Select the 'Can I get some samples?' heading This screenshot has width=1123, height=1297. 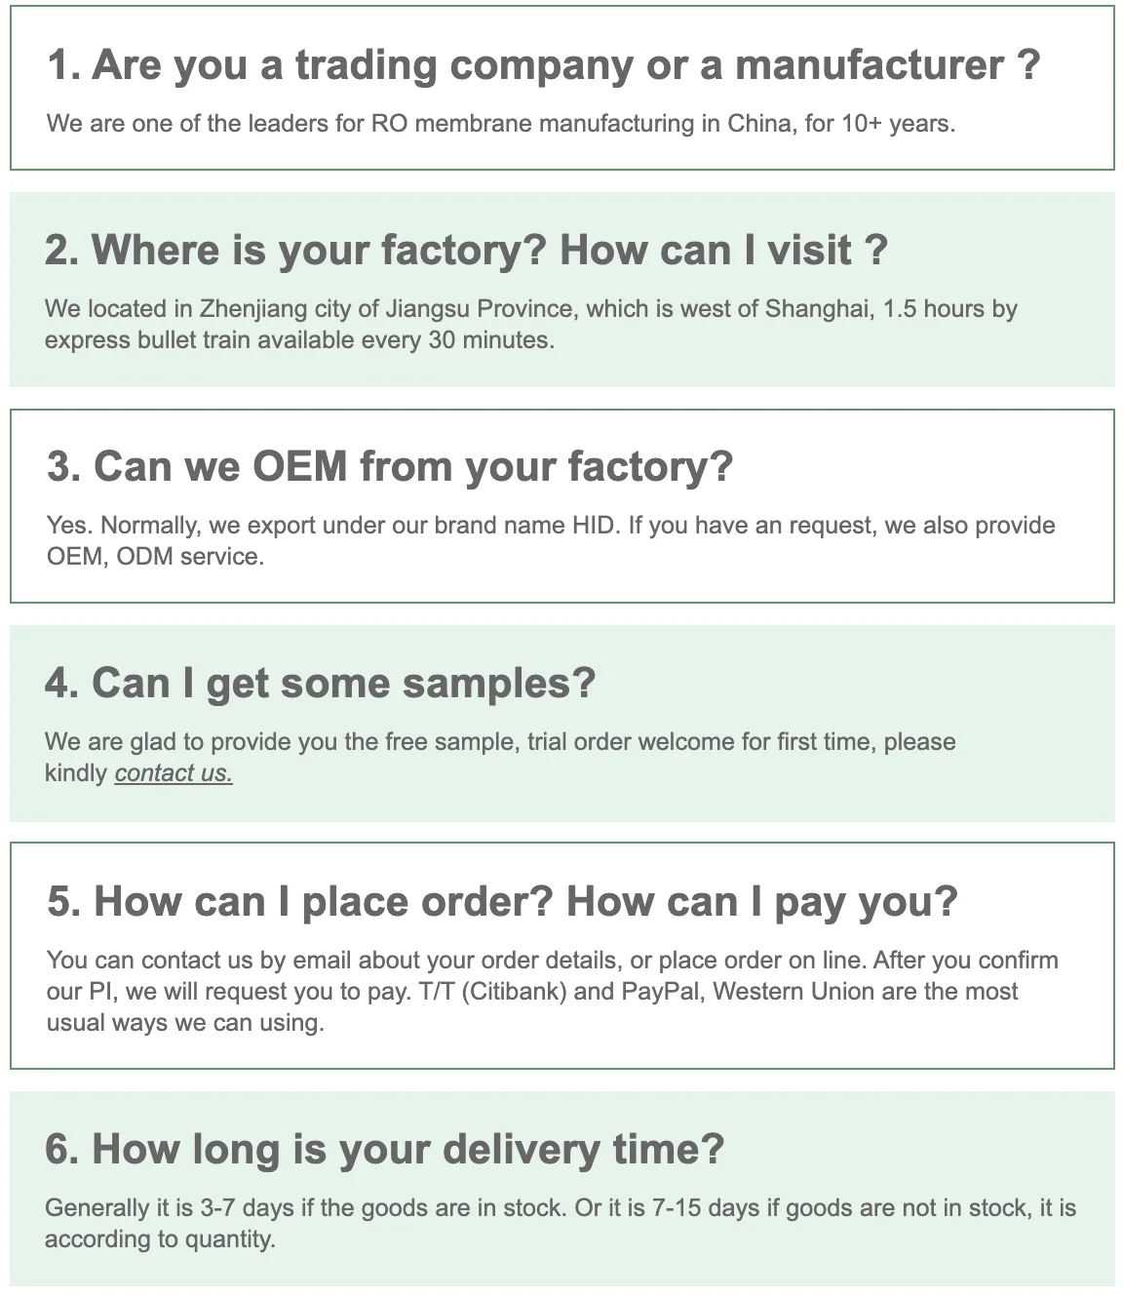pos(320,683)
